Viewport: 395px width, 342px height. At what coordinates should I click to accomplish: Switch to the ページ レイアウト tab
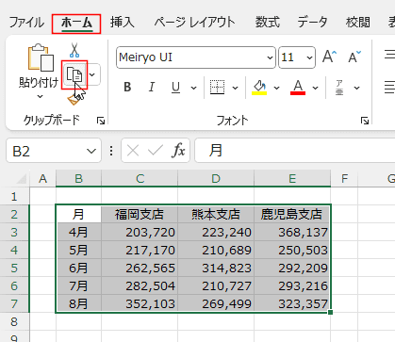point(194,23)
